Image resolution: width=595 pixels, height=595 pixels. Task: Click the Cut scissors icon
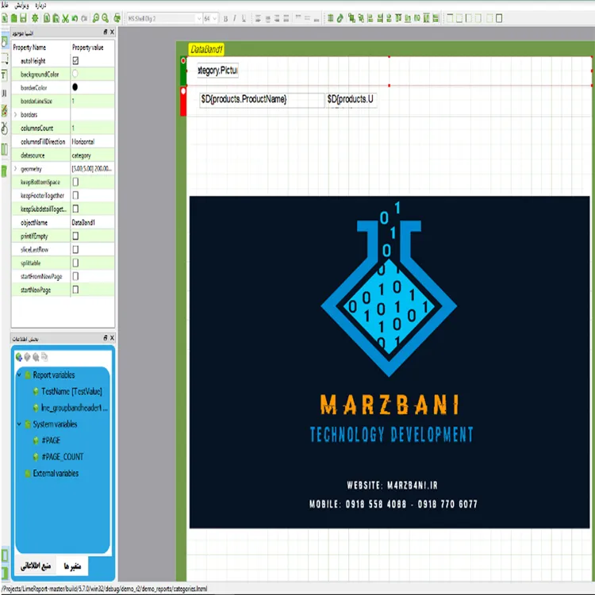(63, 17)
